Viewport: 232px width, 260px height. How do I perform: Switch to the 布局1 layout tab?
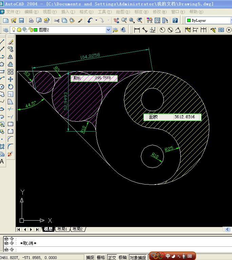(62, 229)
